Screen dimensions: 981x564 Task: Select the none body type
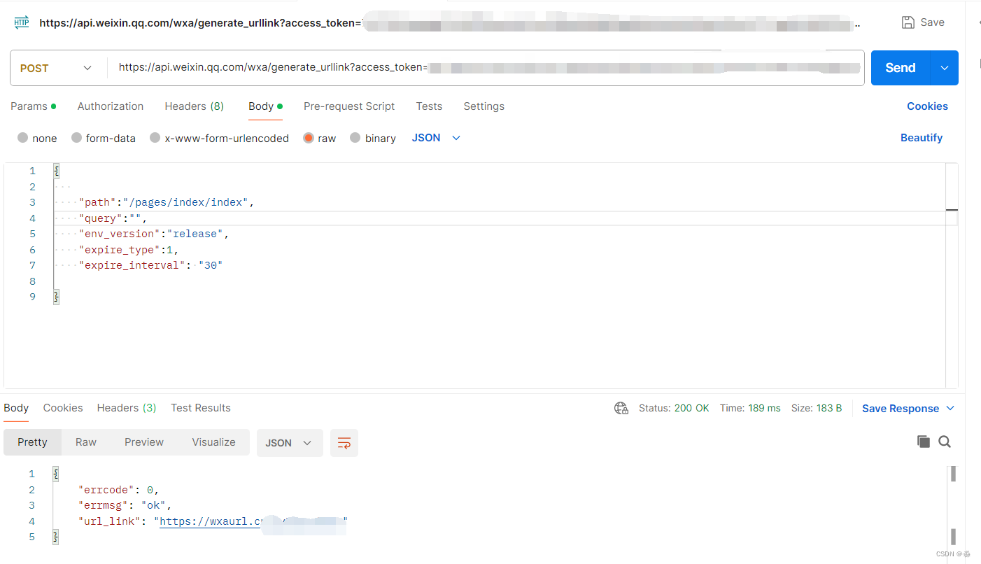tap(22, 138)
